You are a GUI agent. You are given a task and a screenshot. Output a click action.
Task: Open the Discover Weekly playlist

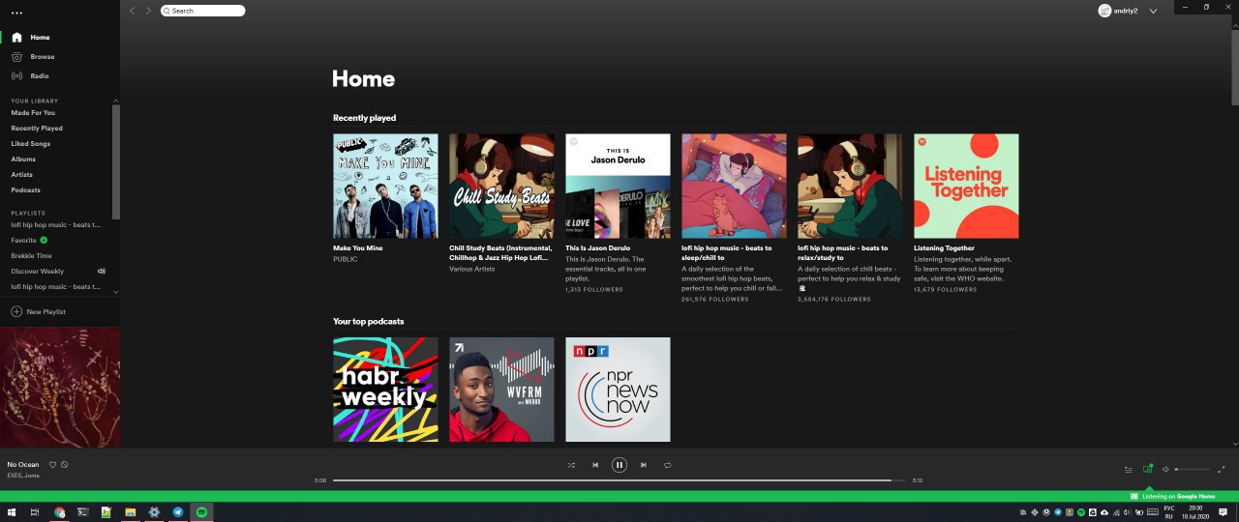coord(38,272)
